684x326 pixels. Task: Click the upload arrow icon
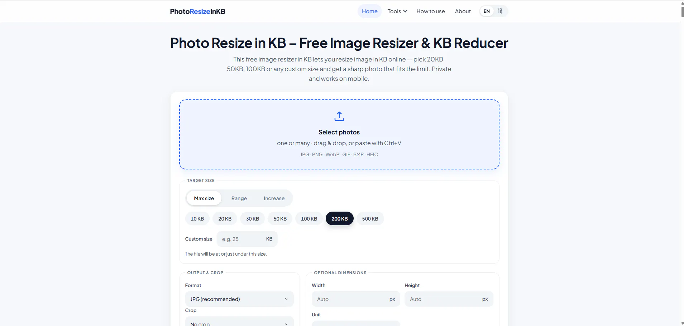point(339,116)
